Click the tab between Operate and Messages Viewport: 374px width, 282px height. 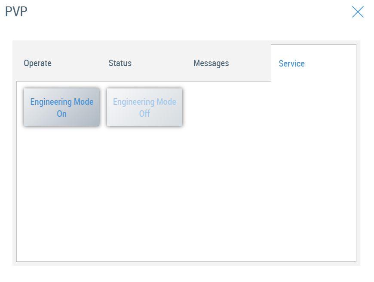[x=120, y=63]
